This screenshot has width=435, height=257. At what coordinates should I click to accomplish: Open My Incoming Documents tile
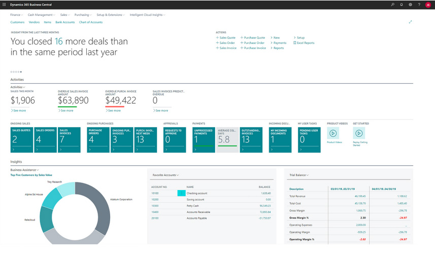(280, 140)
